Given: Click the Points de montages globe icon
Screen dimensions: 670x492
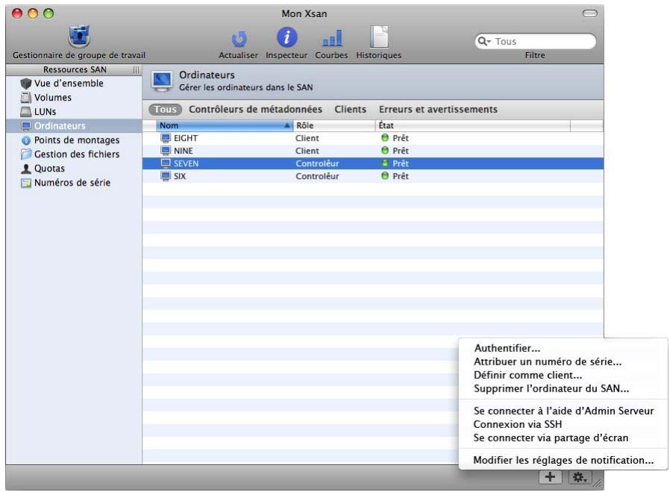Looking at the screenshot, I should click(26, 140).
